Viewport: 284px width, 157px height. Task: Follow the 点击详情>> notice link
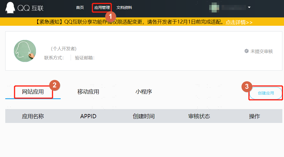click(x=239, y=22)
